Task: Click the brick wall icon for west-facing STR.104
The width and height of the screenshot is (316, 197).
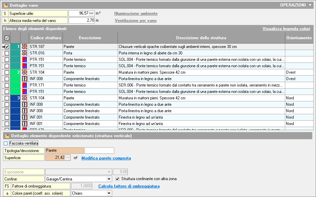Action: click(x=25, y=72)
